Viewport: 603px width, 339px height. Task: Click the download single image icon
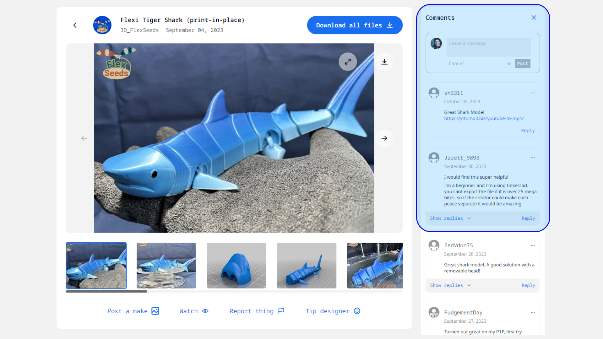coord(385,62)
